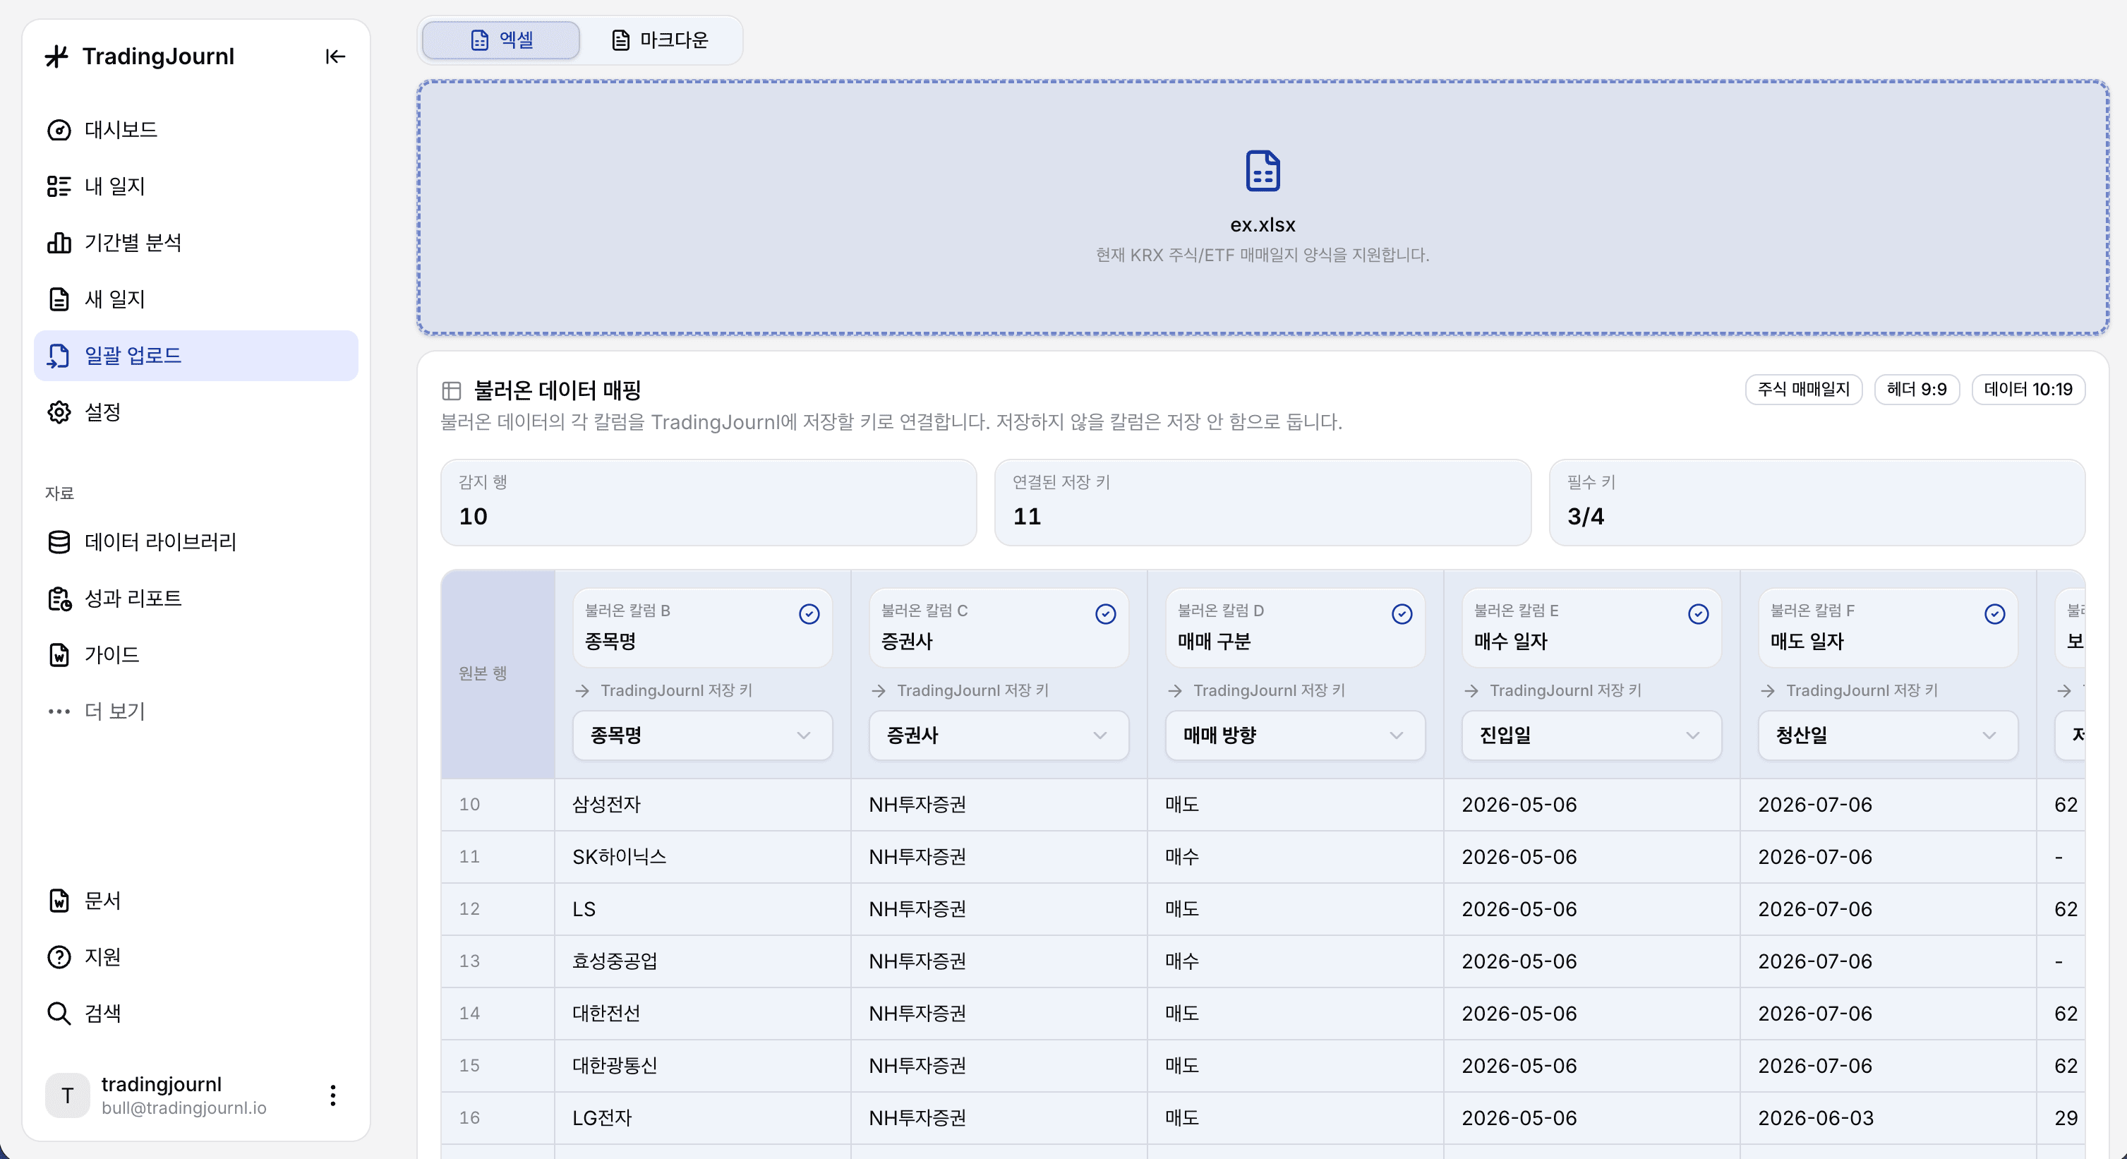Open the 진입일 storage key dropdown

click(1592, 735)
